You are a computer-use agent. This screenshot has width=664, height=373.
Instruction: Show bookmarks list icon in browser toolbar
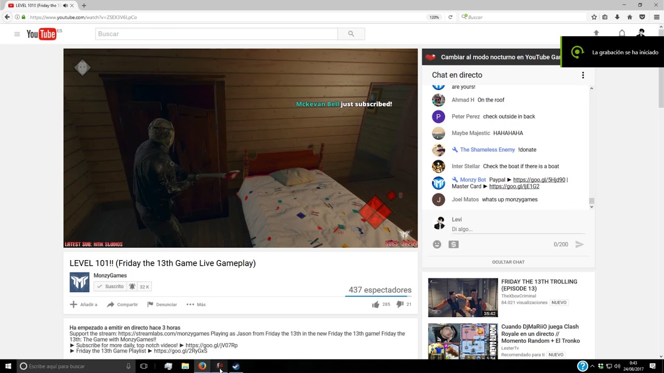pos(605,17)
